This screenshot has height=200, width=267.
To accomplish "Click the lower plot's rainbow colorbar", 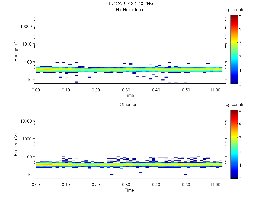I will pos(234,144).
